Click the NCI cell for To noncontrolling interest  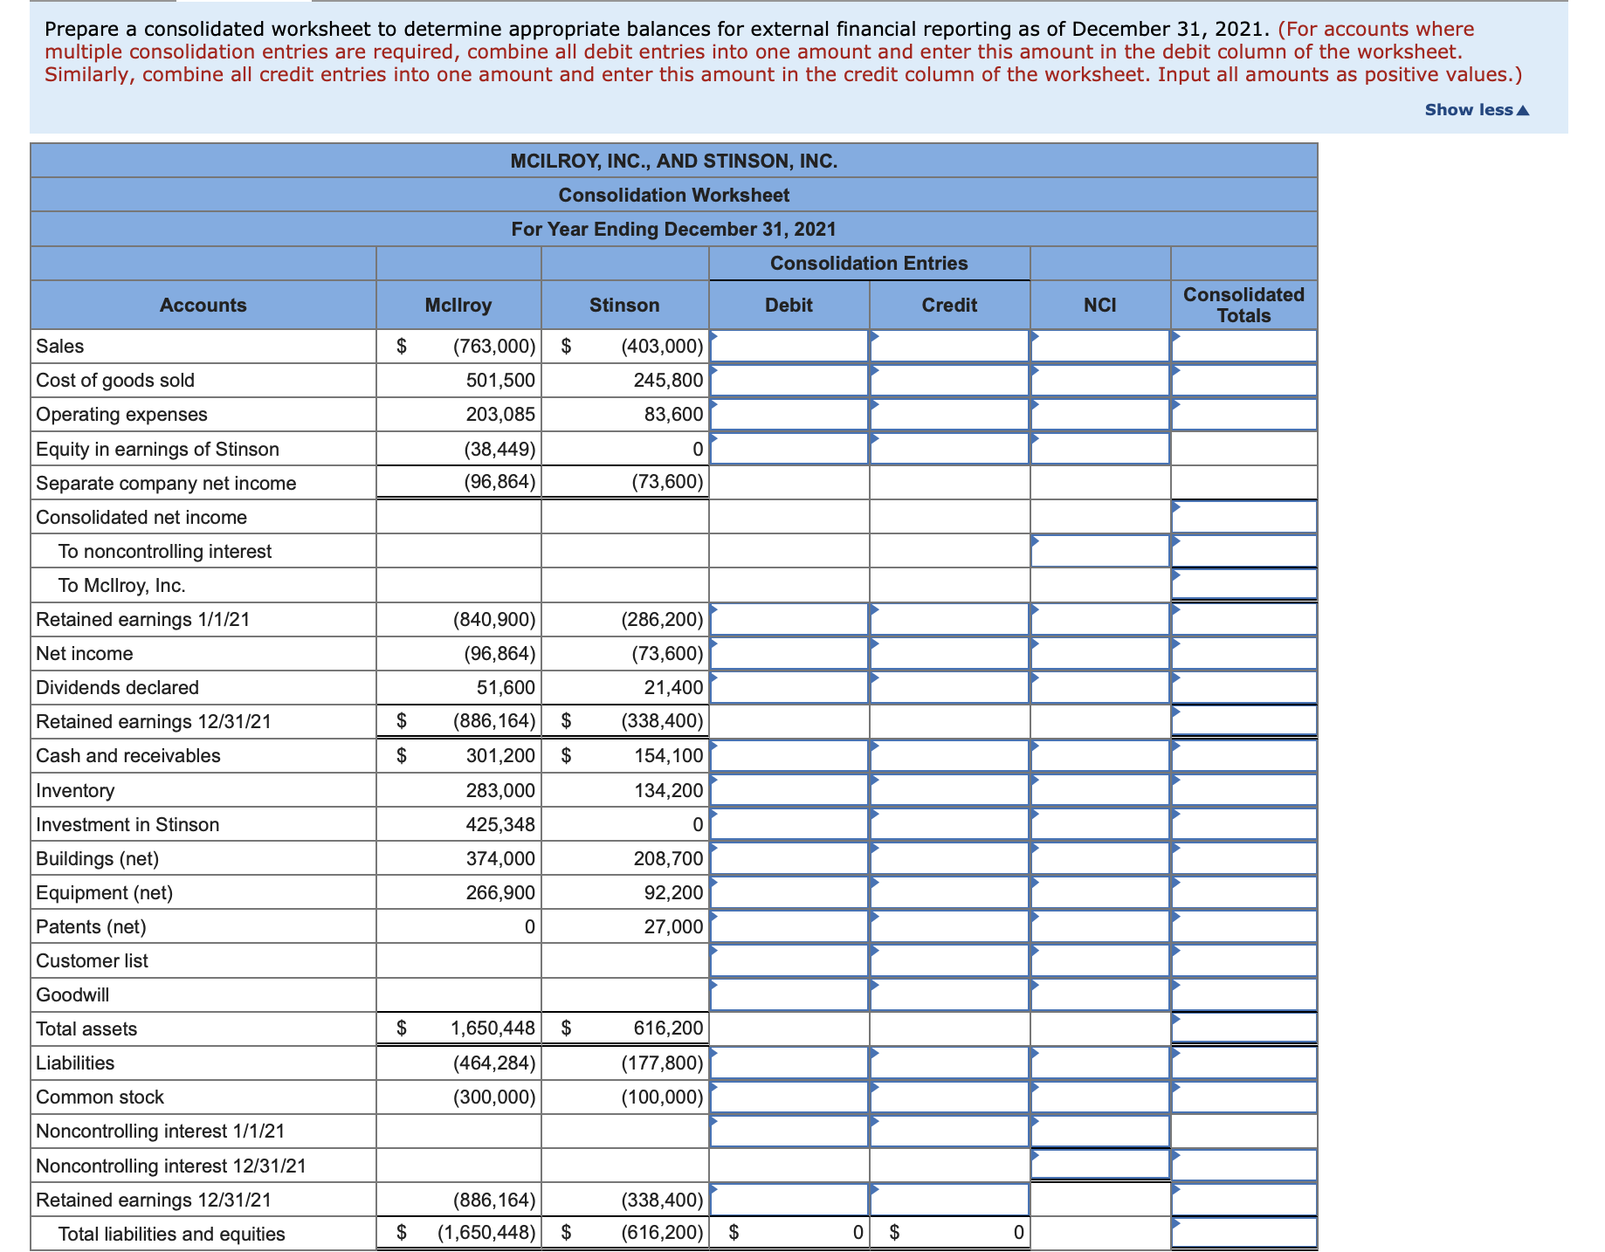click(1099, 551)
